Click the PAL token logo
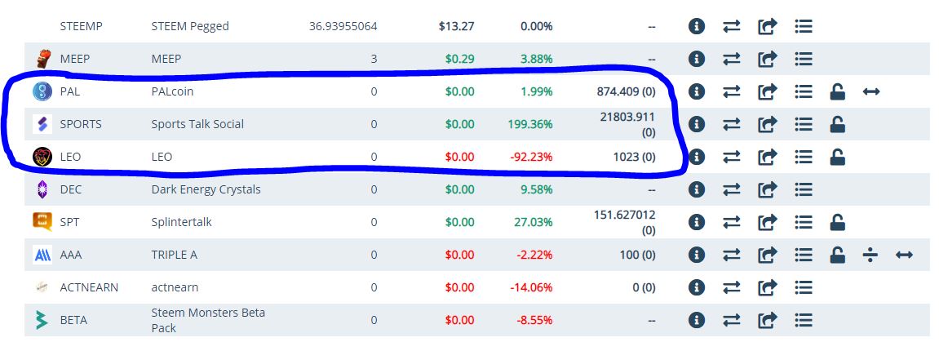 (42, 91)
